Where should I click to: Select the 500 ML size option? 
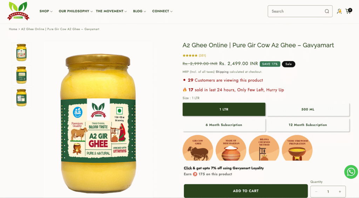308,109
